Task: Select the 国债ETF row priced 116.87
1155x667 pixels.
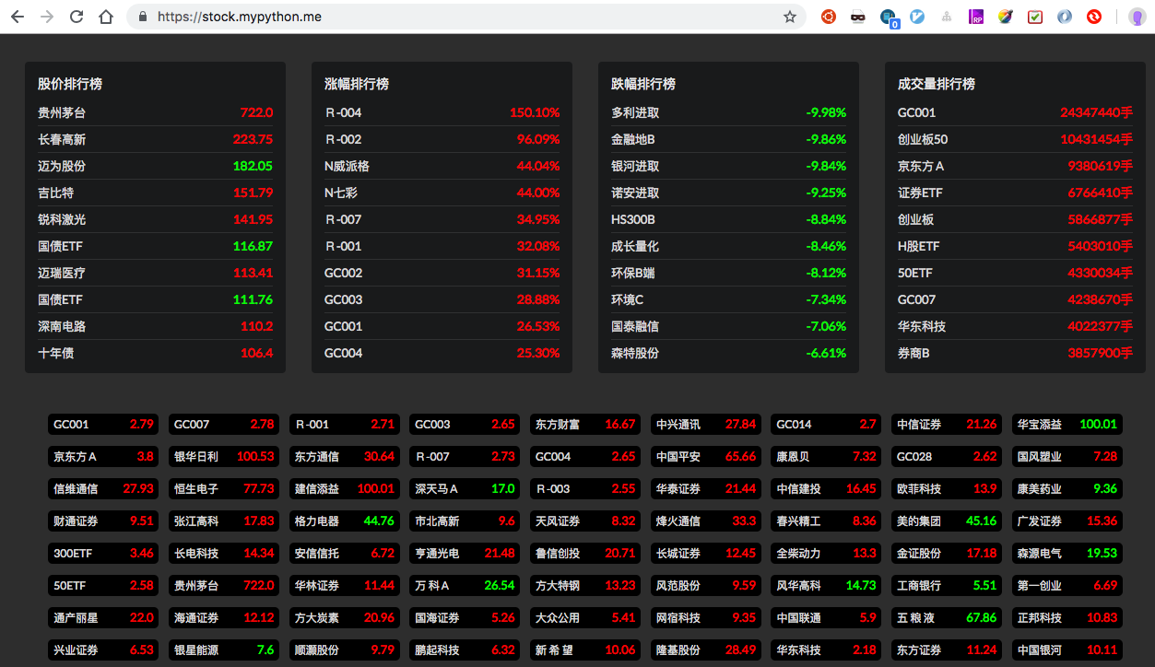Action: pyautogui.click(x=155, y=246)
